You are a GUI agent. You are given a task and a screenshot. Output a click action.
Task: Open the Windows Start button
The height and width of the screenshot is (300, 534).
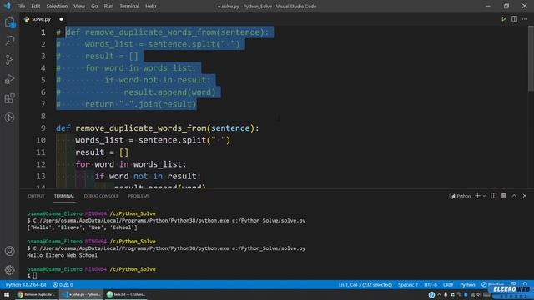(x=7, y=294)
